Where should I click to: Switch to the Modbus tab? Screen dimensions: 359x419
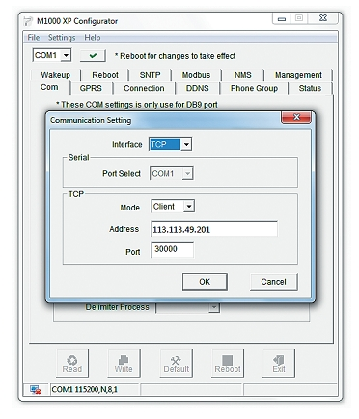[x=196, y=75]
